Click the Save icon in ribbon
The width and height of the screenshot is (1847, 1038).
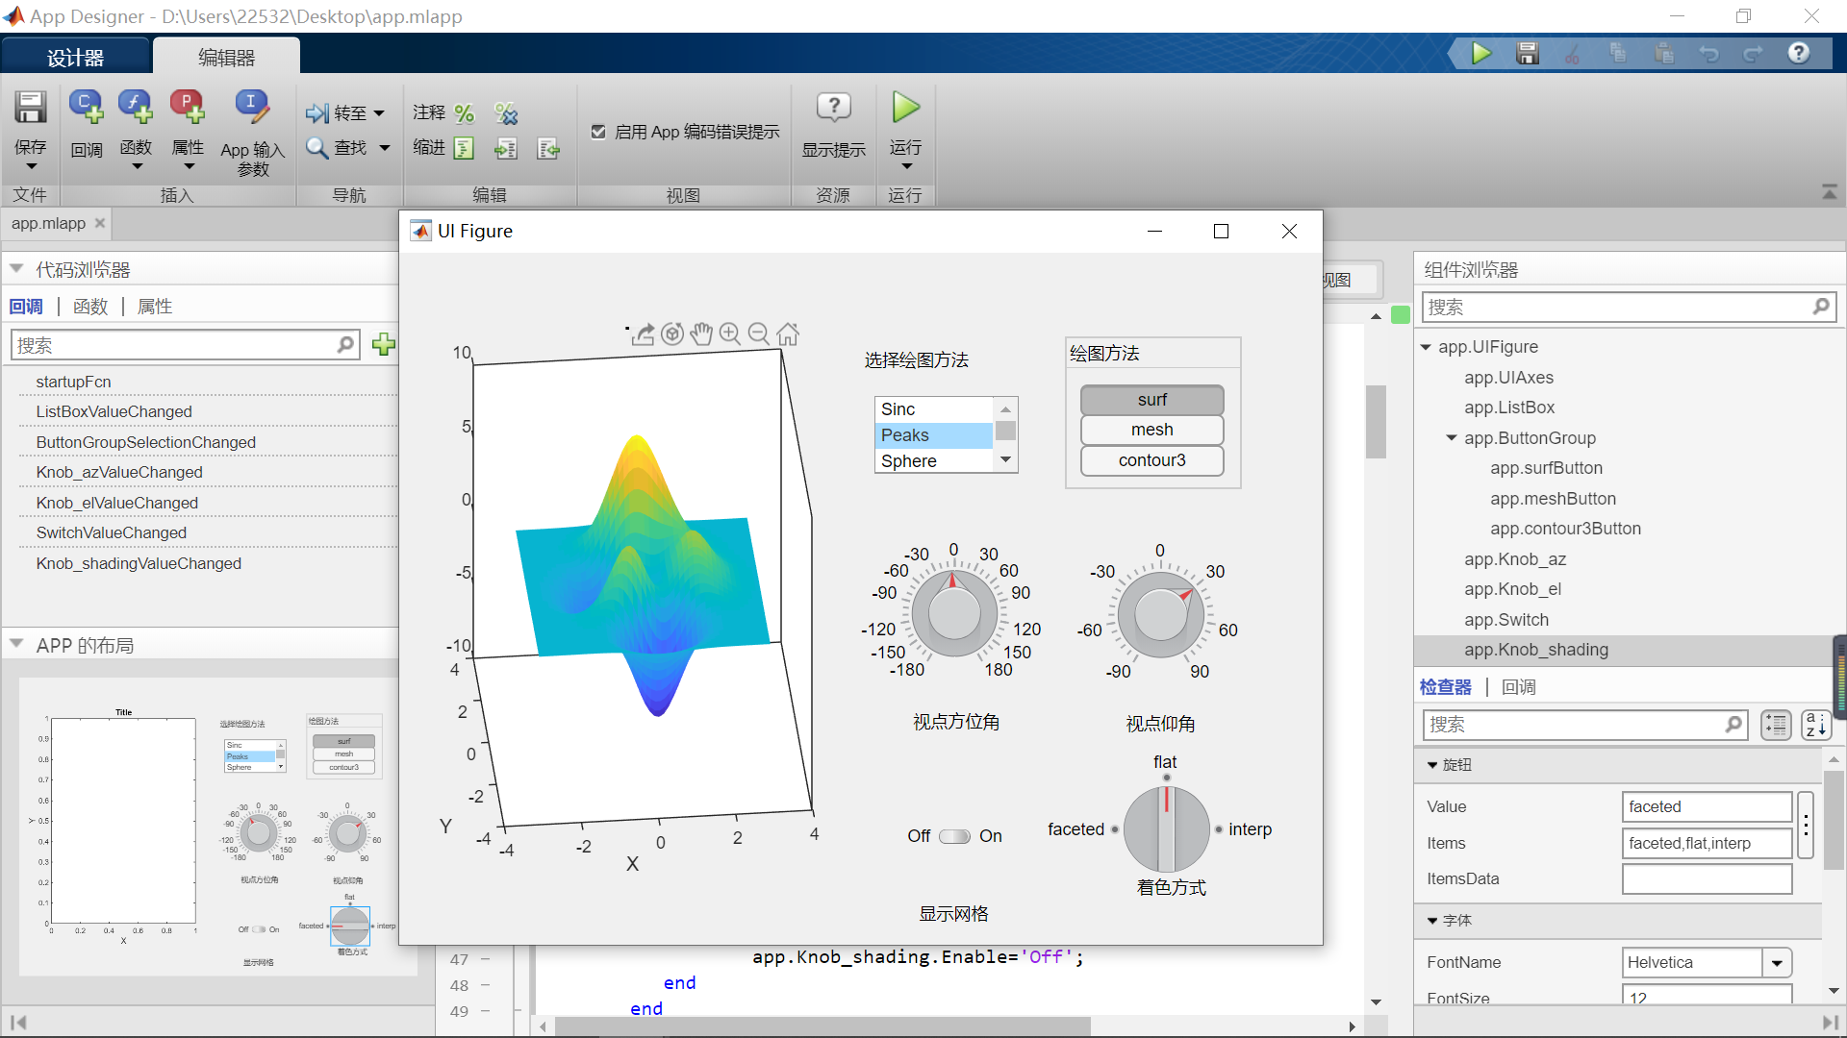(x=30, y=108)
